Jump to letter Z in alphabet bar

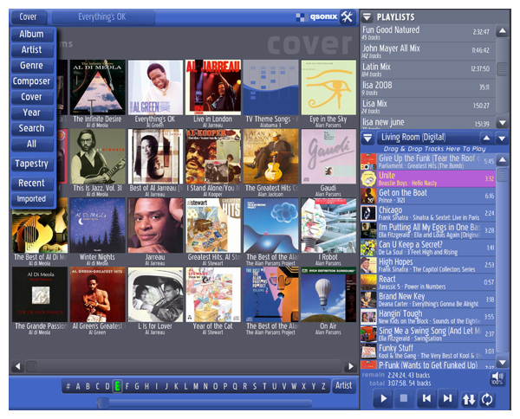click(x=323, y=386)
